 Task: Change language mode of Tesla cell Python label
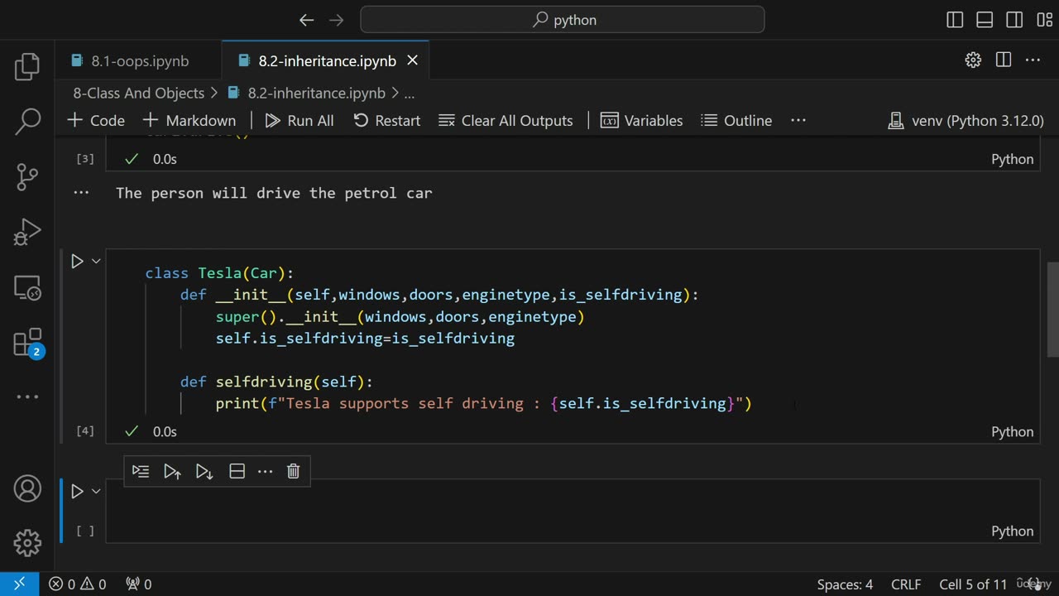pos(1013,432)
